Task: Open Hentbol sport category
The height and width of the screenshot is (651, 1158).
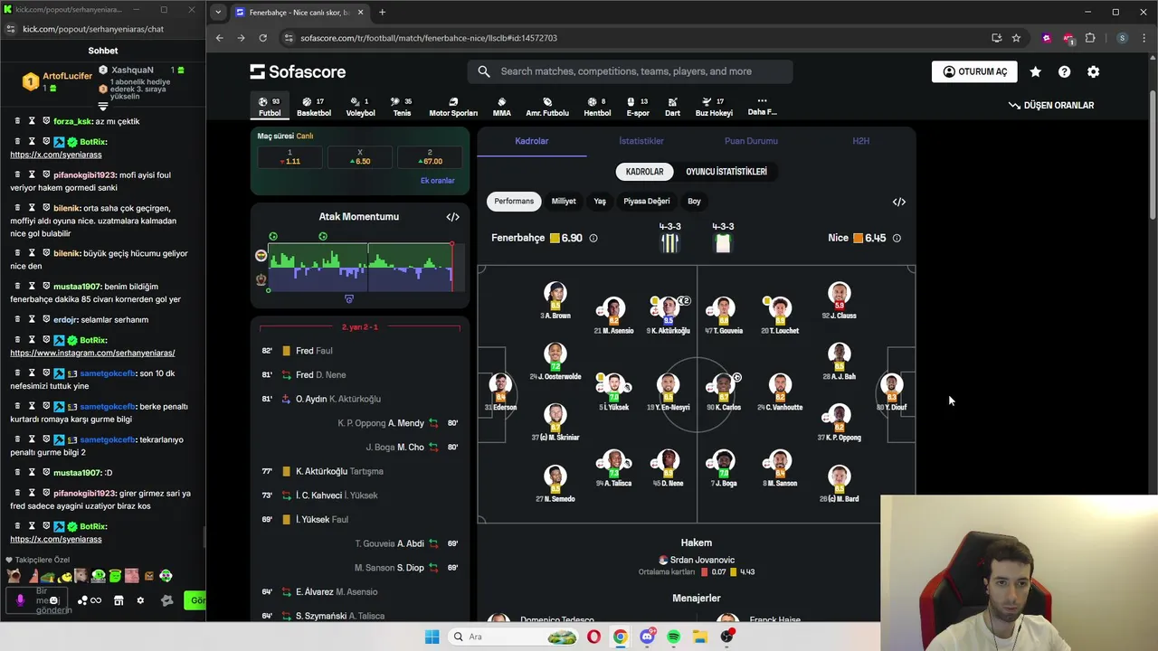Action: (x=597, y=107)
